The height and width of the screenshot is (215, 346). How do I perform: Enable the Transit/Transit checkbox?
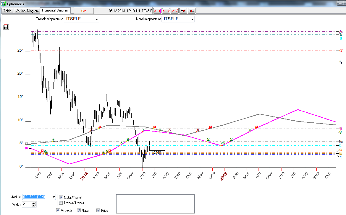pos(61,203)
